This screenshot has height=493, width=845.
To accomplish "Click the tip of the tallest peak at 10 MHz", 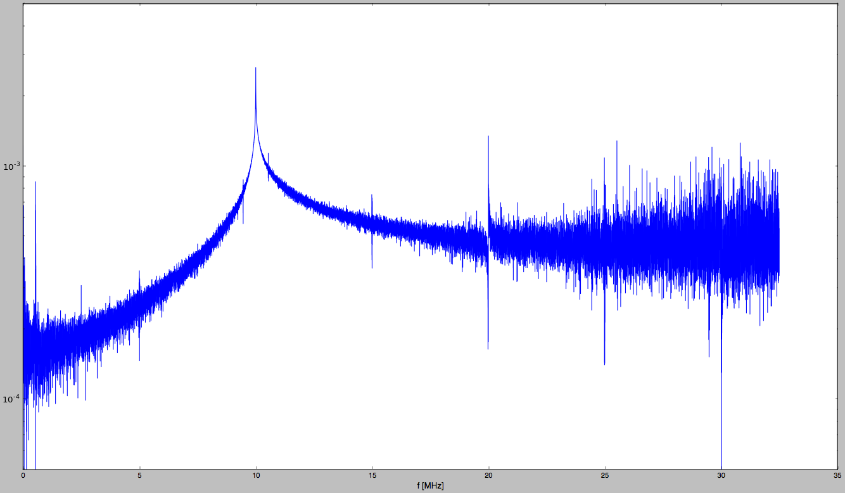I will [256, 68].
